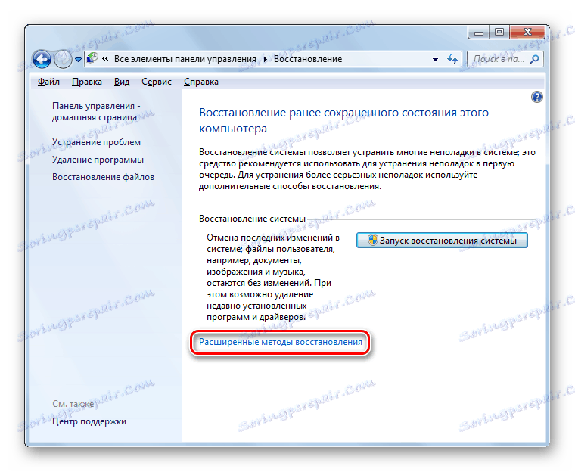Click the Восстановление системы section label

click(252, 219)
